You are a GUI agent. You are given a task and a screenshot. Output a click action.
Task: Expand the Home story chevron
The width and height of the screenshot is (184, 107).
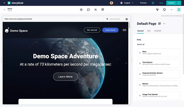[x=4, y=10]
